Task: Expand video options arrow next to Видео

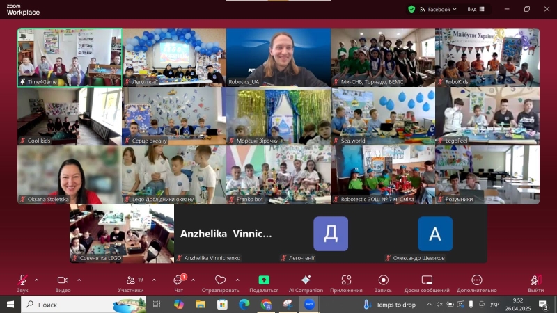Action: (x=79, y=280)
